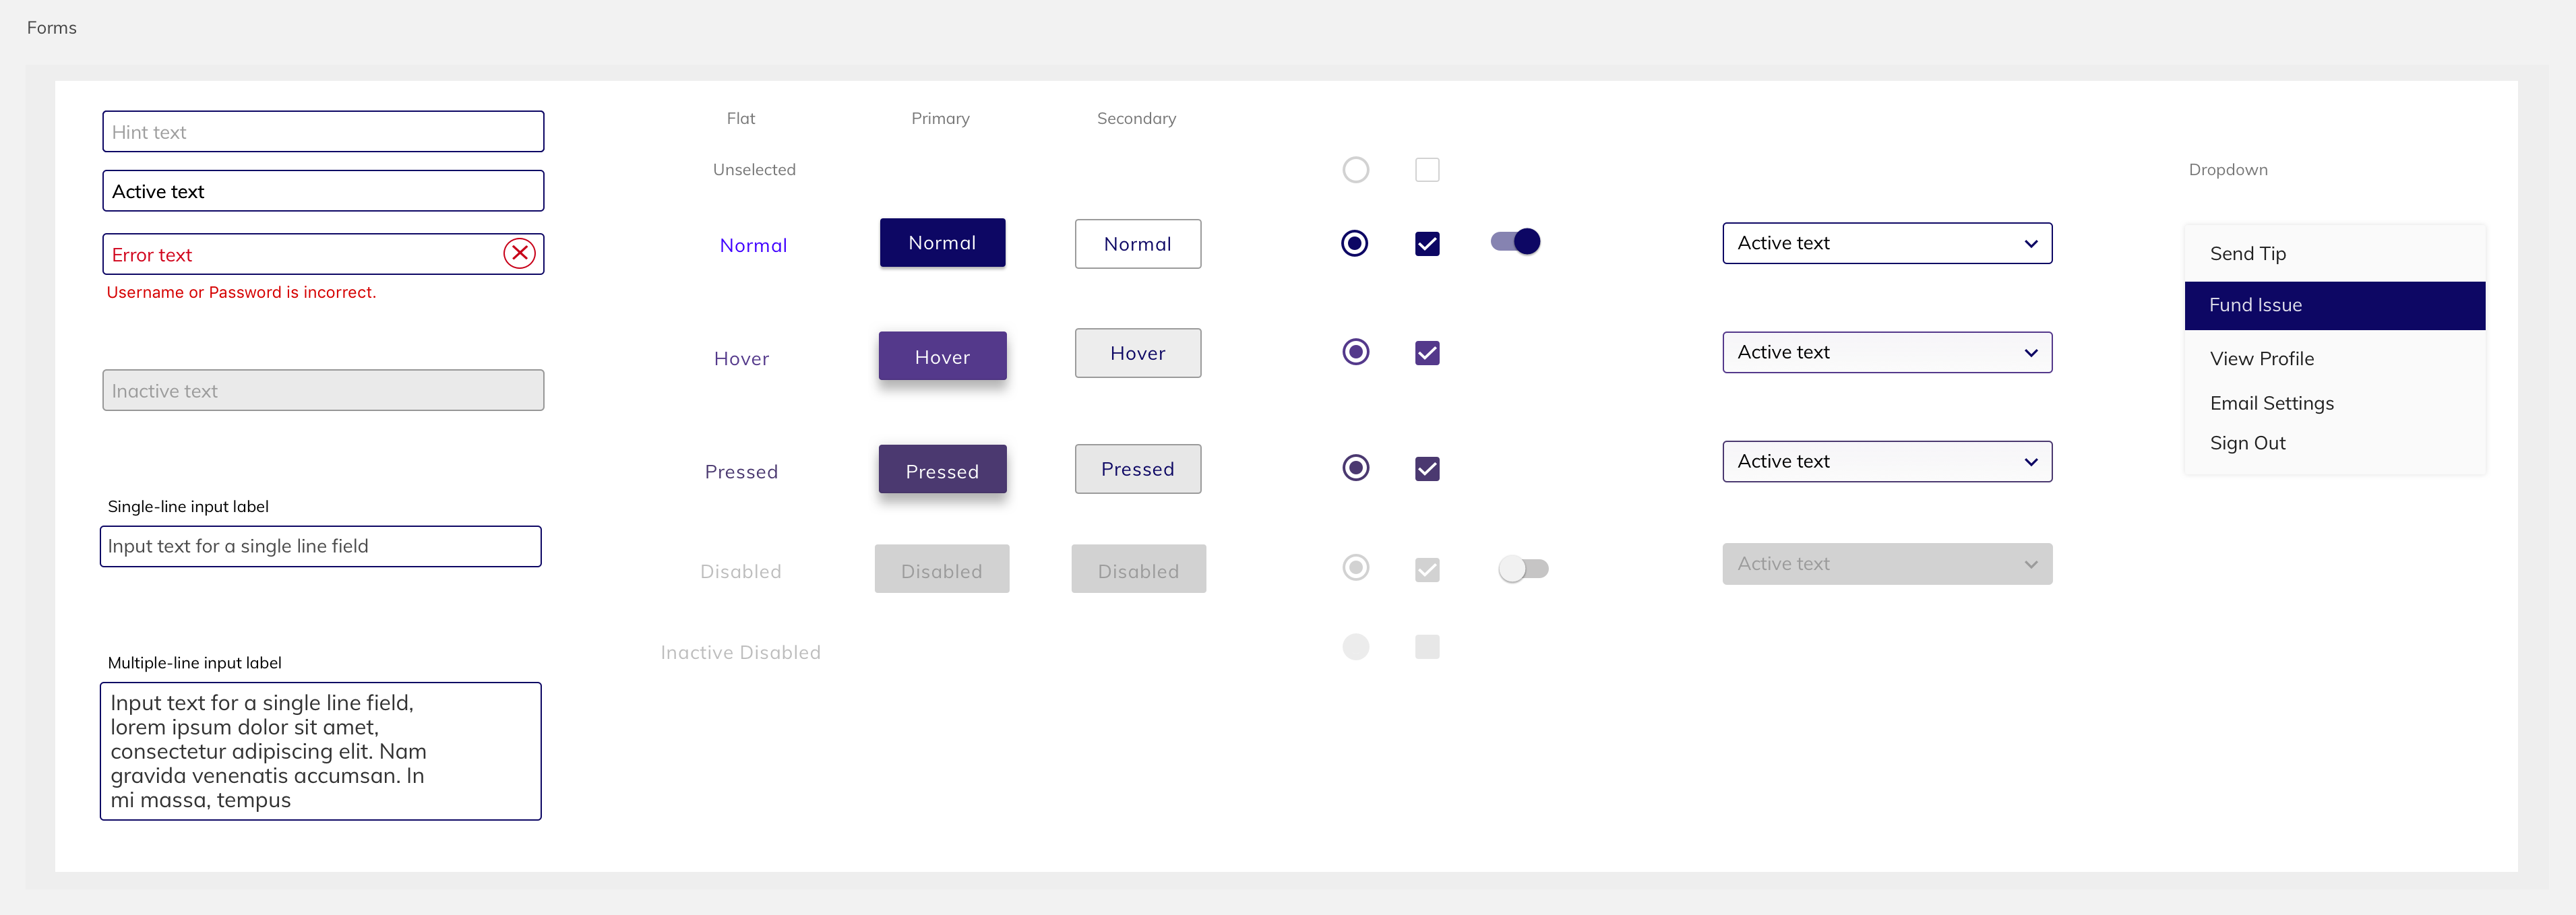Click the secondary Hover button
Screen dimensions: 2576x915
[x=1137, y=354]
